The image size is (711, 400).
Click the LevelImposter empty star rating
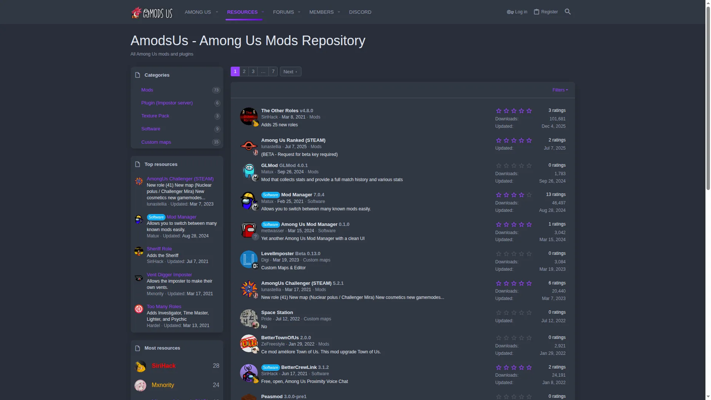tap(514, 254)
